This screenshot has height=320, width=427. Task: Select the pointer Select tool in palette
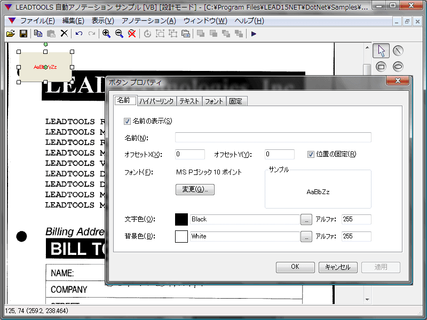pos(381,51)
